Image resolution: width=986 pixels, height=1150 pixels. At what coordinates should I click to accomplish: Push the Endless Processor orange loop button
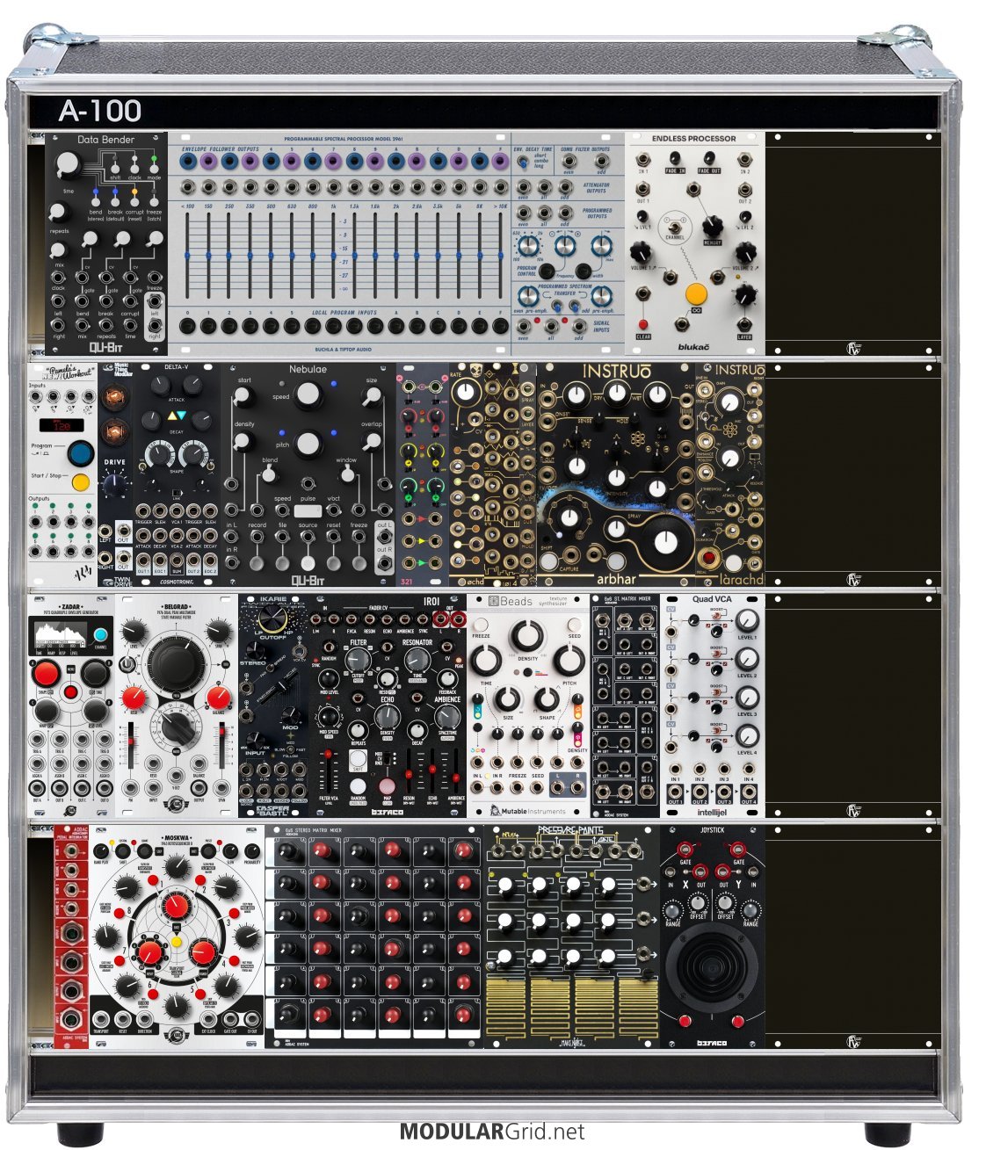click(x=696, y=294)
